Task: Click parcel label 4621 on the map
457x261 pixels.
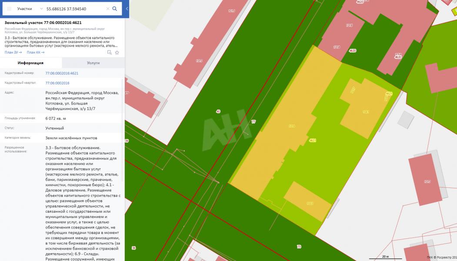Action: click(313, 140)
